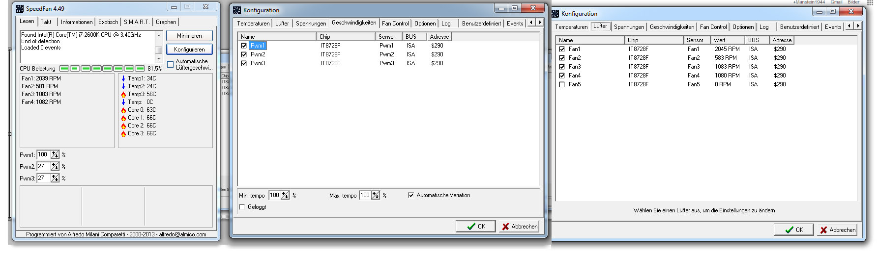Click the Core 0 flame icon
Screen dimensions: 877x254
(123, 110)
